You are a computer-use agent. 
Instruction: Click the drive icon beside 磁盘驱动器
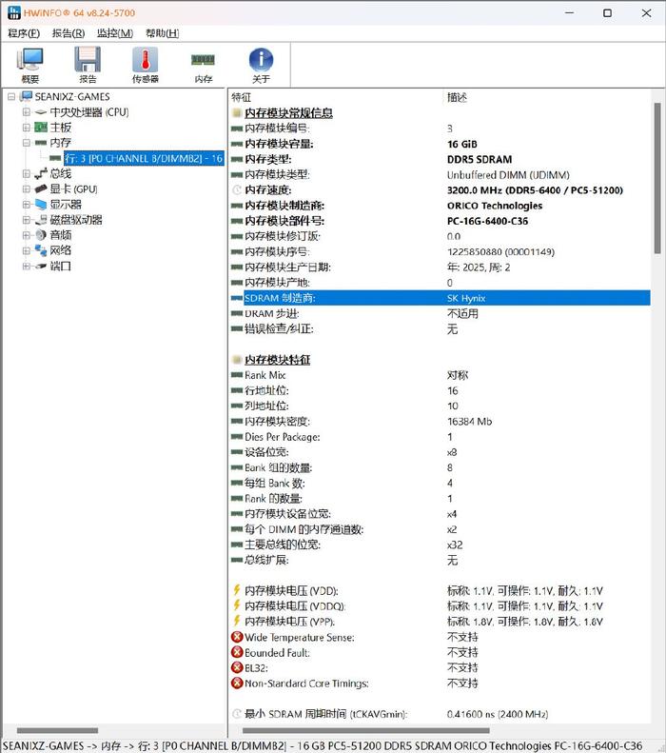pyautogui.click(x=41, y=220)
